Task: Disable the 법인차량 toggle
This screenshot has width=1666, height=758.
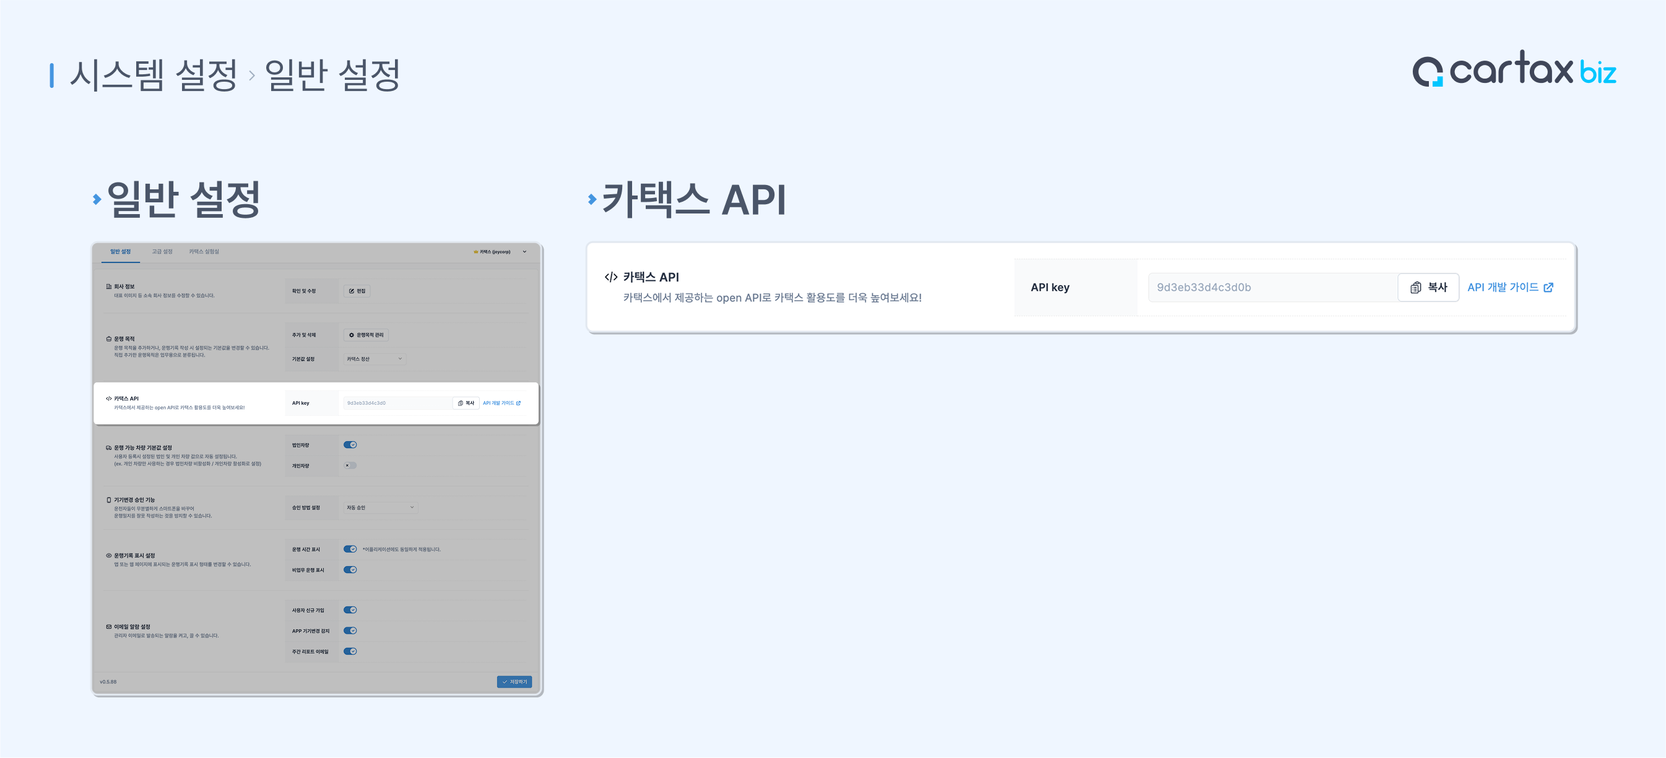Action: [350, 444]
